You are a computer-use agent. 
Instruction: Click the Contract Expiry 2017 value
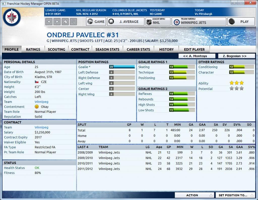pyautogui.click(x=38, y=137)
